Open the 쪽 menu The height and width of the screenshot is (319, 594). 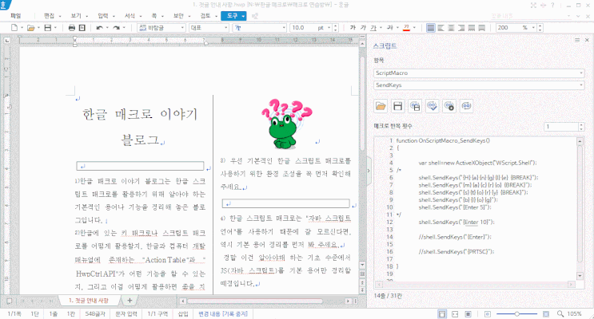154,15
